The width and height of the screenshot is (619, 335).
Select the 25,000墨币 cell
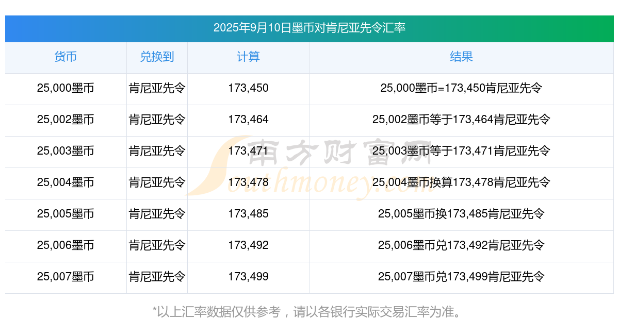tap(66, 88)
